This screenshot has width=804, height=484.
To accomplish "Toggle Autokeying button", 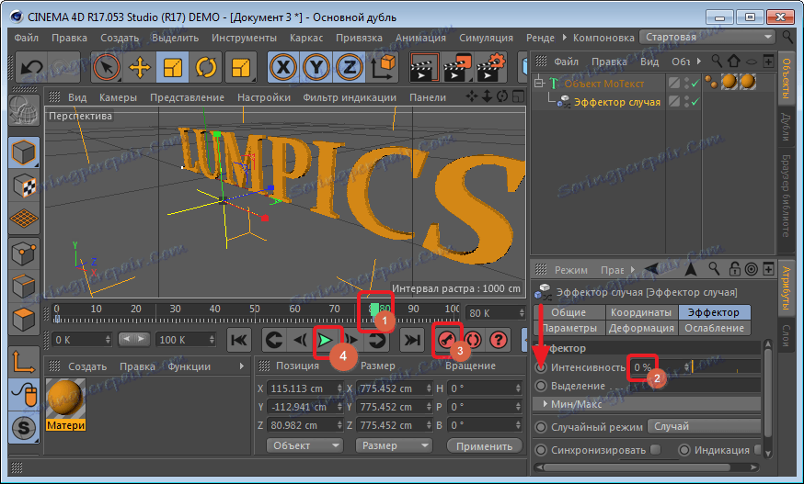I will pyautogui.click(x=473, y=340).
